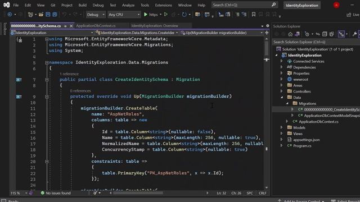
Task: Click Sync with Active Document icon
Action: point(318,34)
